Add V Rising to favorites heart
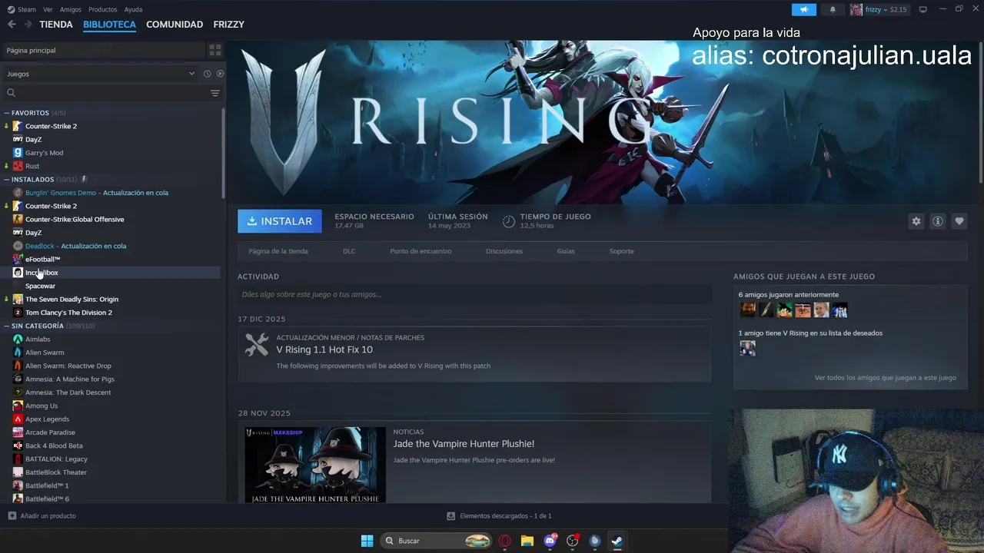The image size is (984, 553). pyautogui.click(x=959, y=221)
